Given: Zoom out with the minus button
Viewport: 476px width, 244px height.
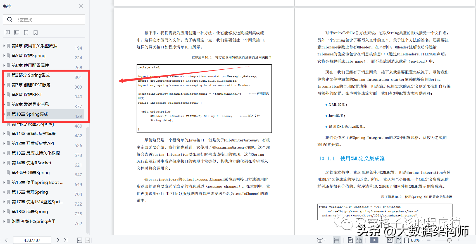Looking at the screenshot, I should pyautogui.click(x=429, y=240).
